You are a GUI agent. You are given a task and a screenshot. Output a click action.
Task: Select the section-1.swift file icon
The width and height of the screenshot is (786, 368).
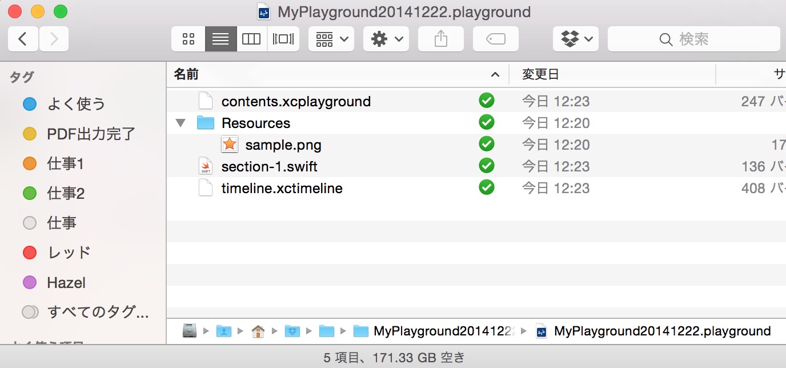(x=206, y=166)
